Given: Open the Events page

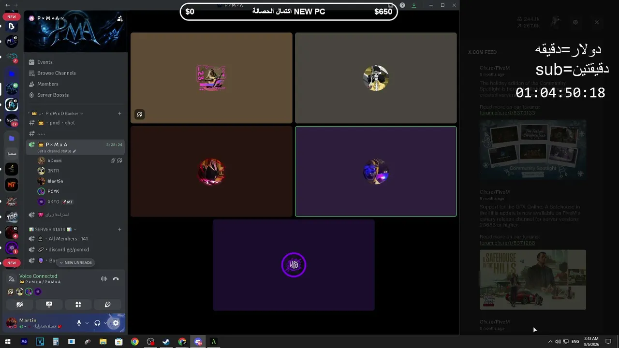Looking at the screenshot, I should pos(45,62).
